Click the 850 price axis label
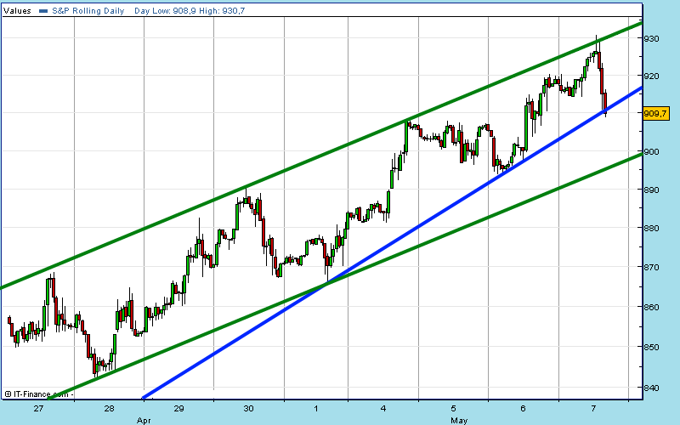 coord(651,347)
